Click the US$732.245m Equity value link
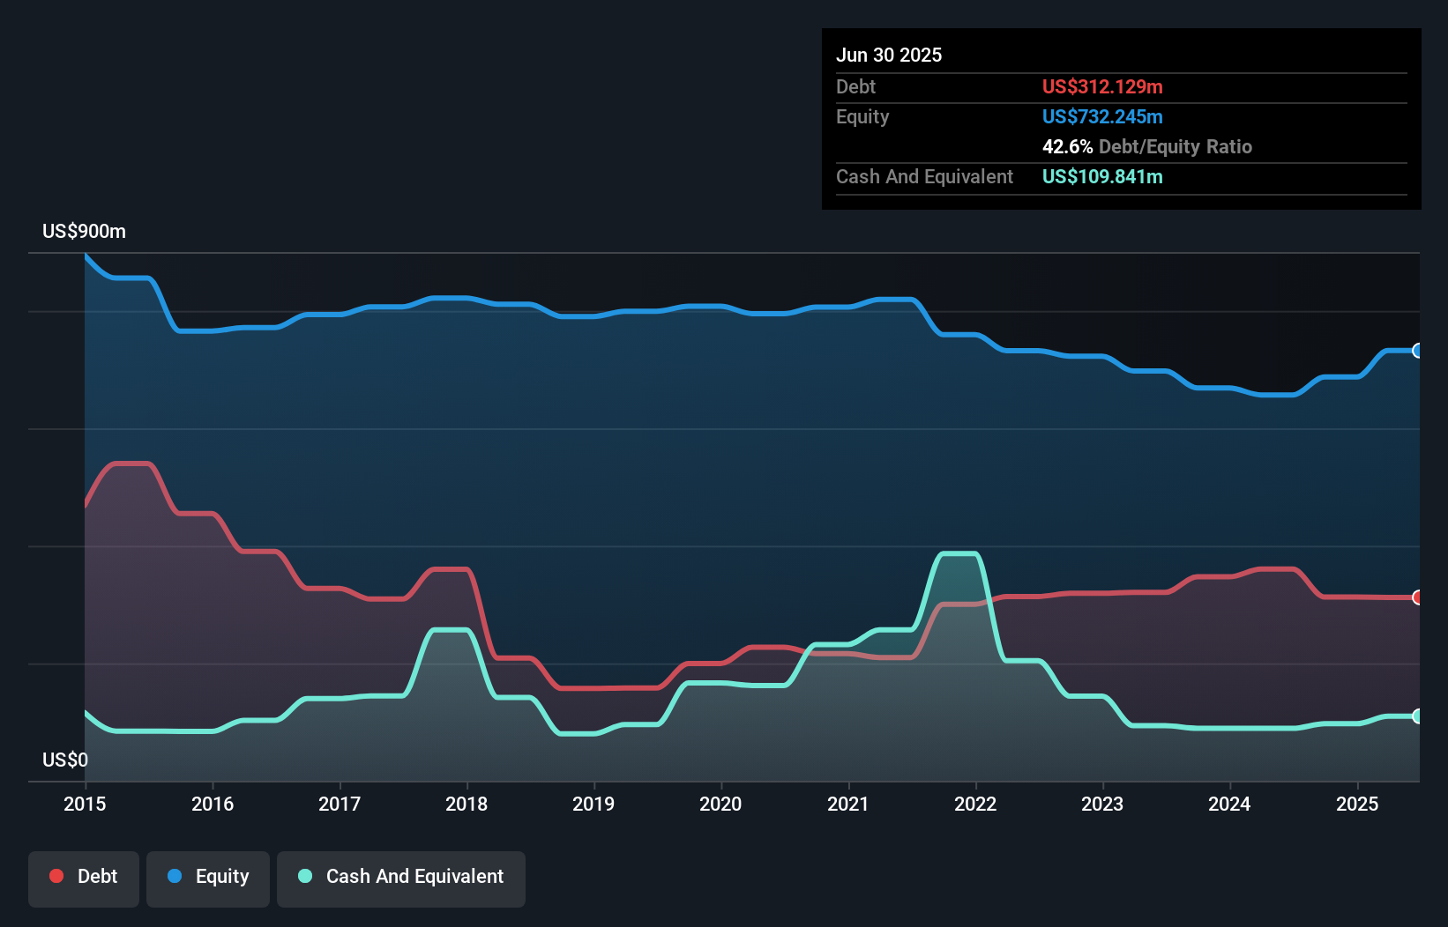1448x927 pixels. click(x=1102, y=116)
